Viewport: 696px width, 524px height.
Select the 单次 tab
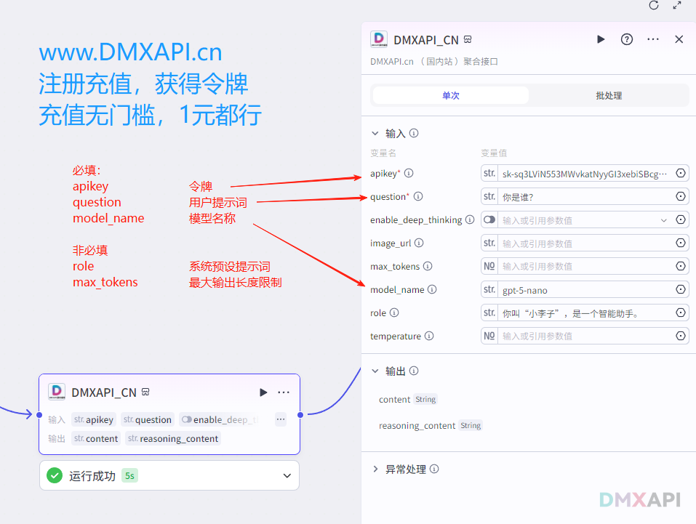tap(450, 95)
